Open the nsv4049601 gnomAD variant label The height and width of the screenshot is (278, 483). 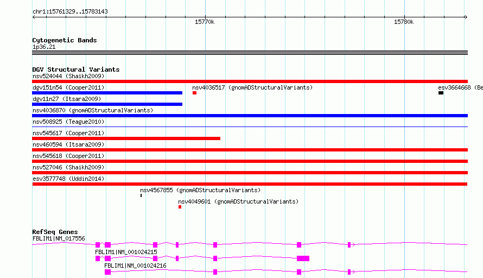coord(238,201)
